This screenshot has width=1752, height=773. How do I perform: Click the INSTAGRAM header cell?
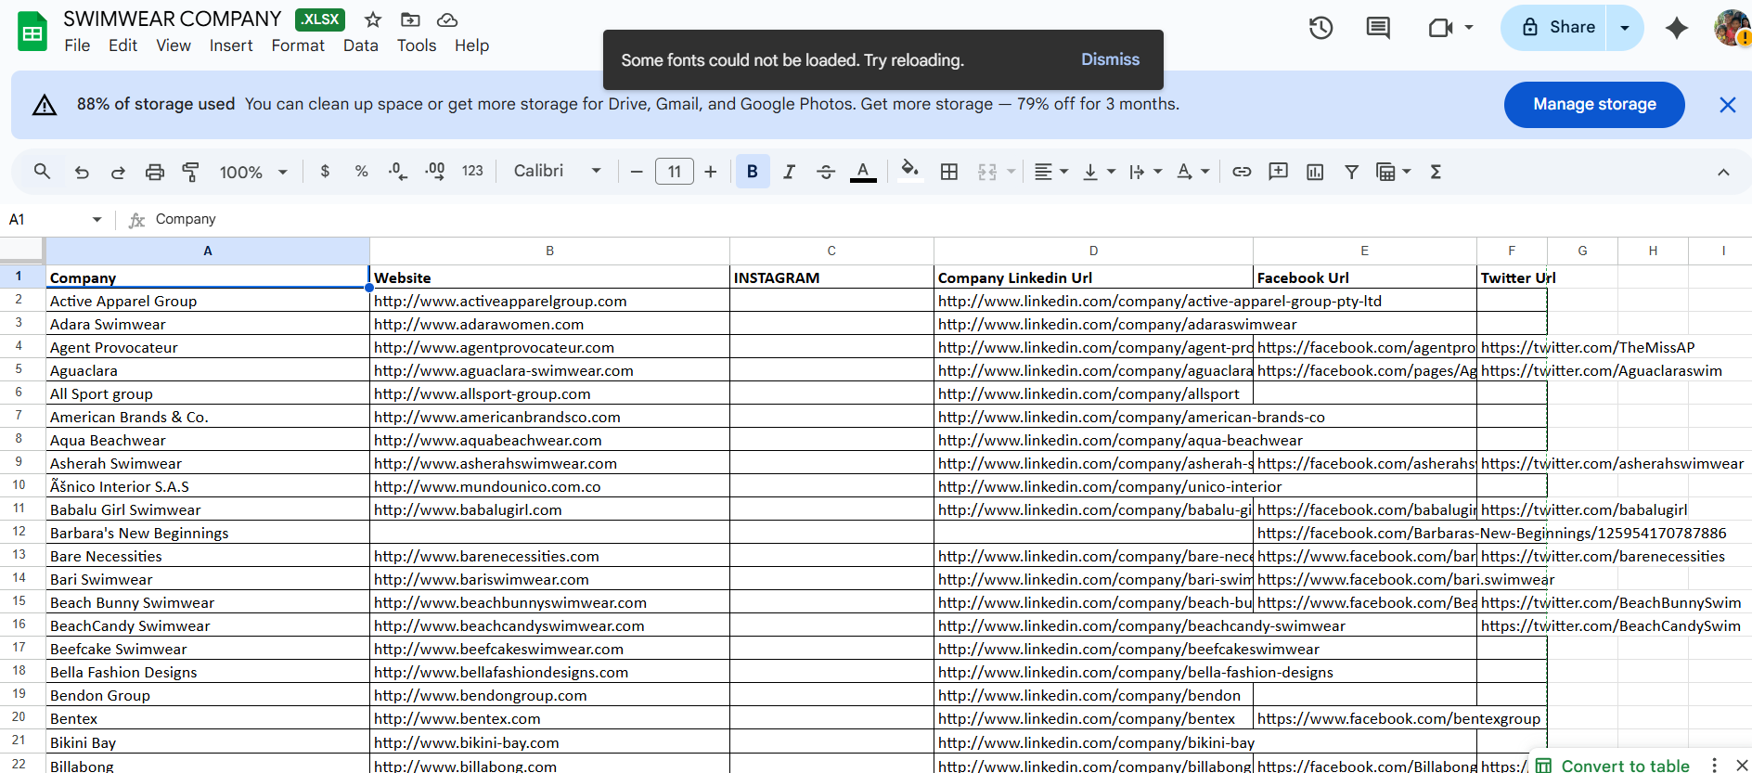pos(831,277)
